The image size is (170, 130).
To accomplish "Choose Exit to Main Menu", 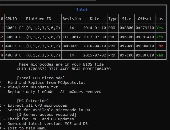I will click(x=23, y=128).
